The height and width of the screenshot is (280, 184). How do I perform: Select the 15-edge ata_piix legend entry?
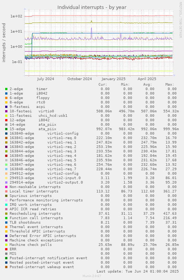tap(33, 129)
